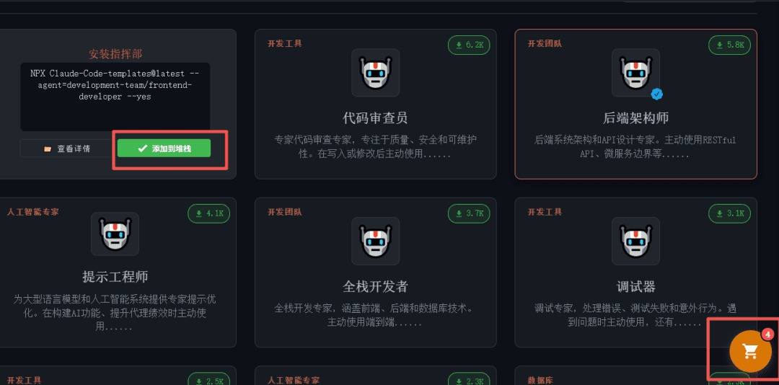The width and height of the screenshot is (779, 385).
Task: Click the 5.8K download badge
Action: click(x=729, y=45)
